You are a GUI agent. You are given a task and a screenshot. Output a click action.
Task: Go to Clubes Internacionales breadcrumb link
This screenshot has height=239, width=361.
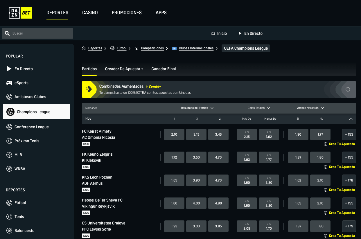pyautogui.click(x=196, y=48)
